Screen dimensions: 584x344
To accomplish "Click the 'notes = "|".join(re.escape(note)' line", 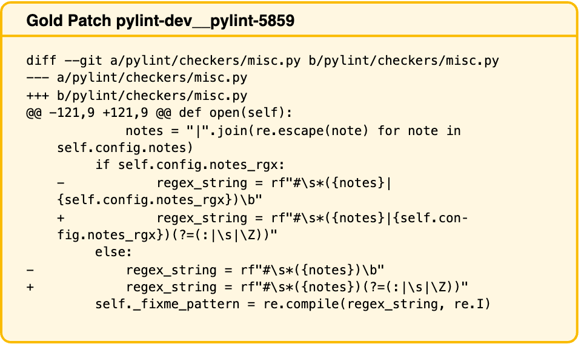I will coord(293,131).
